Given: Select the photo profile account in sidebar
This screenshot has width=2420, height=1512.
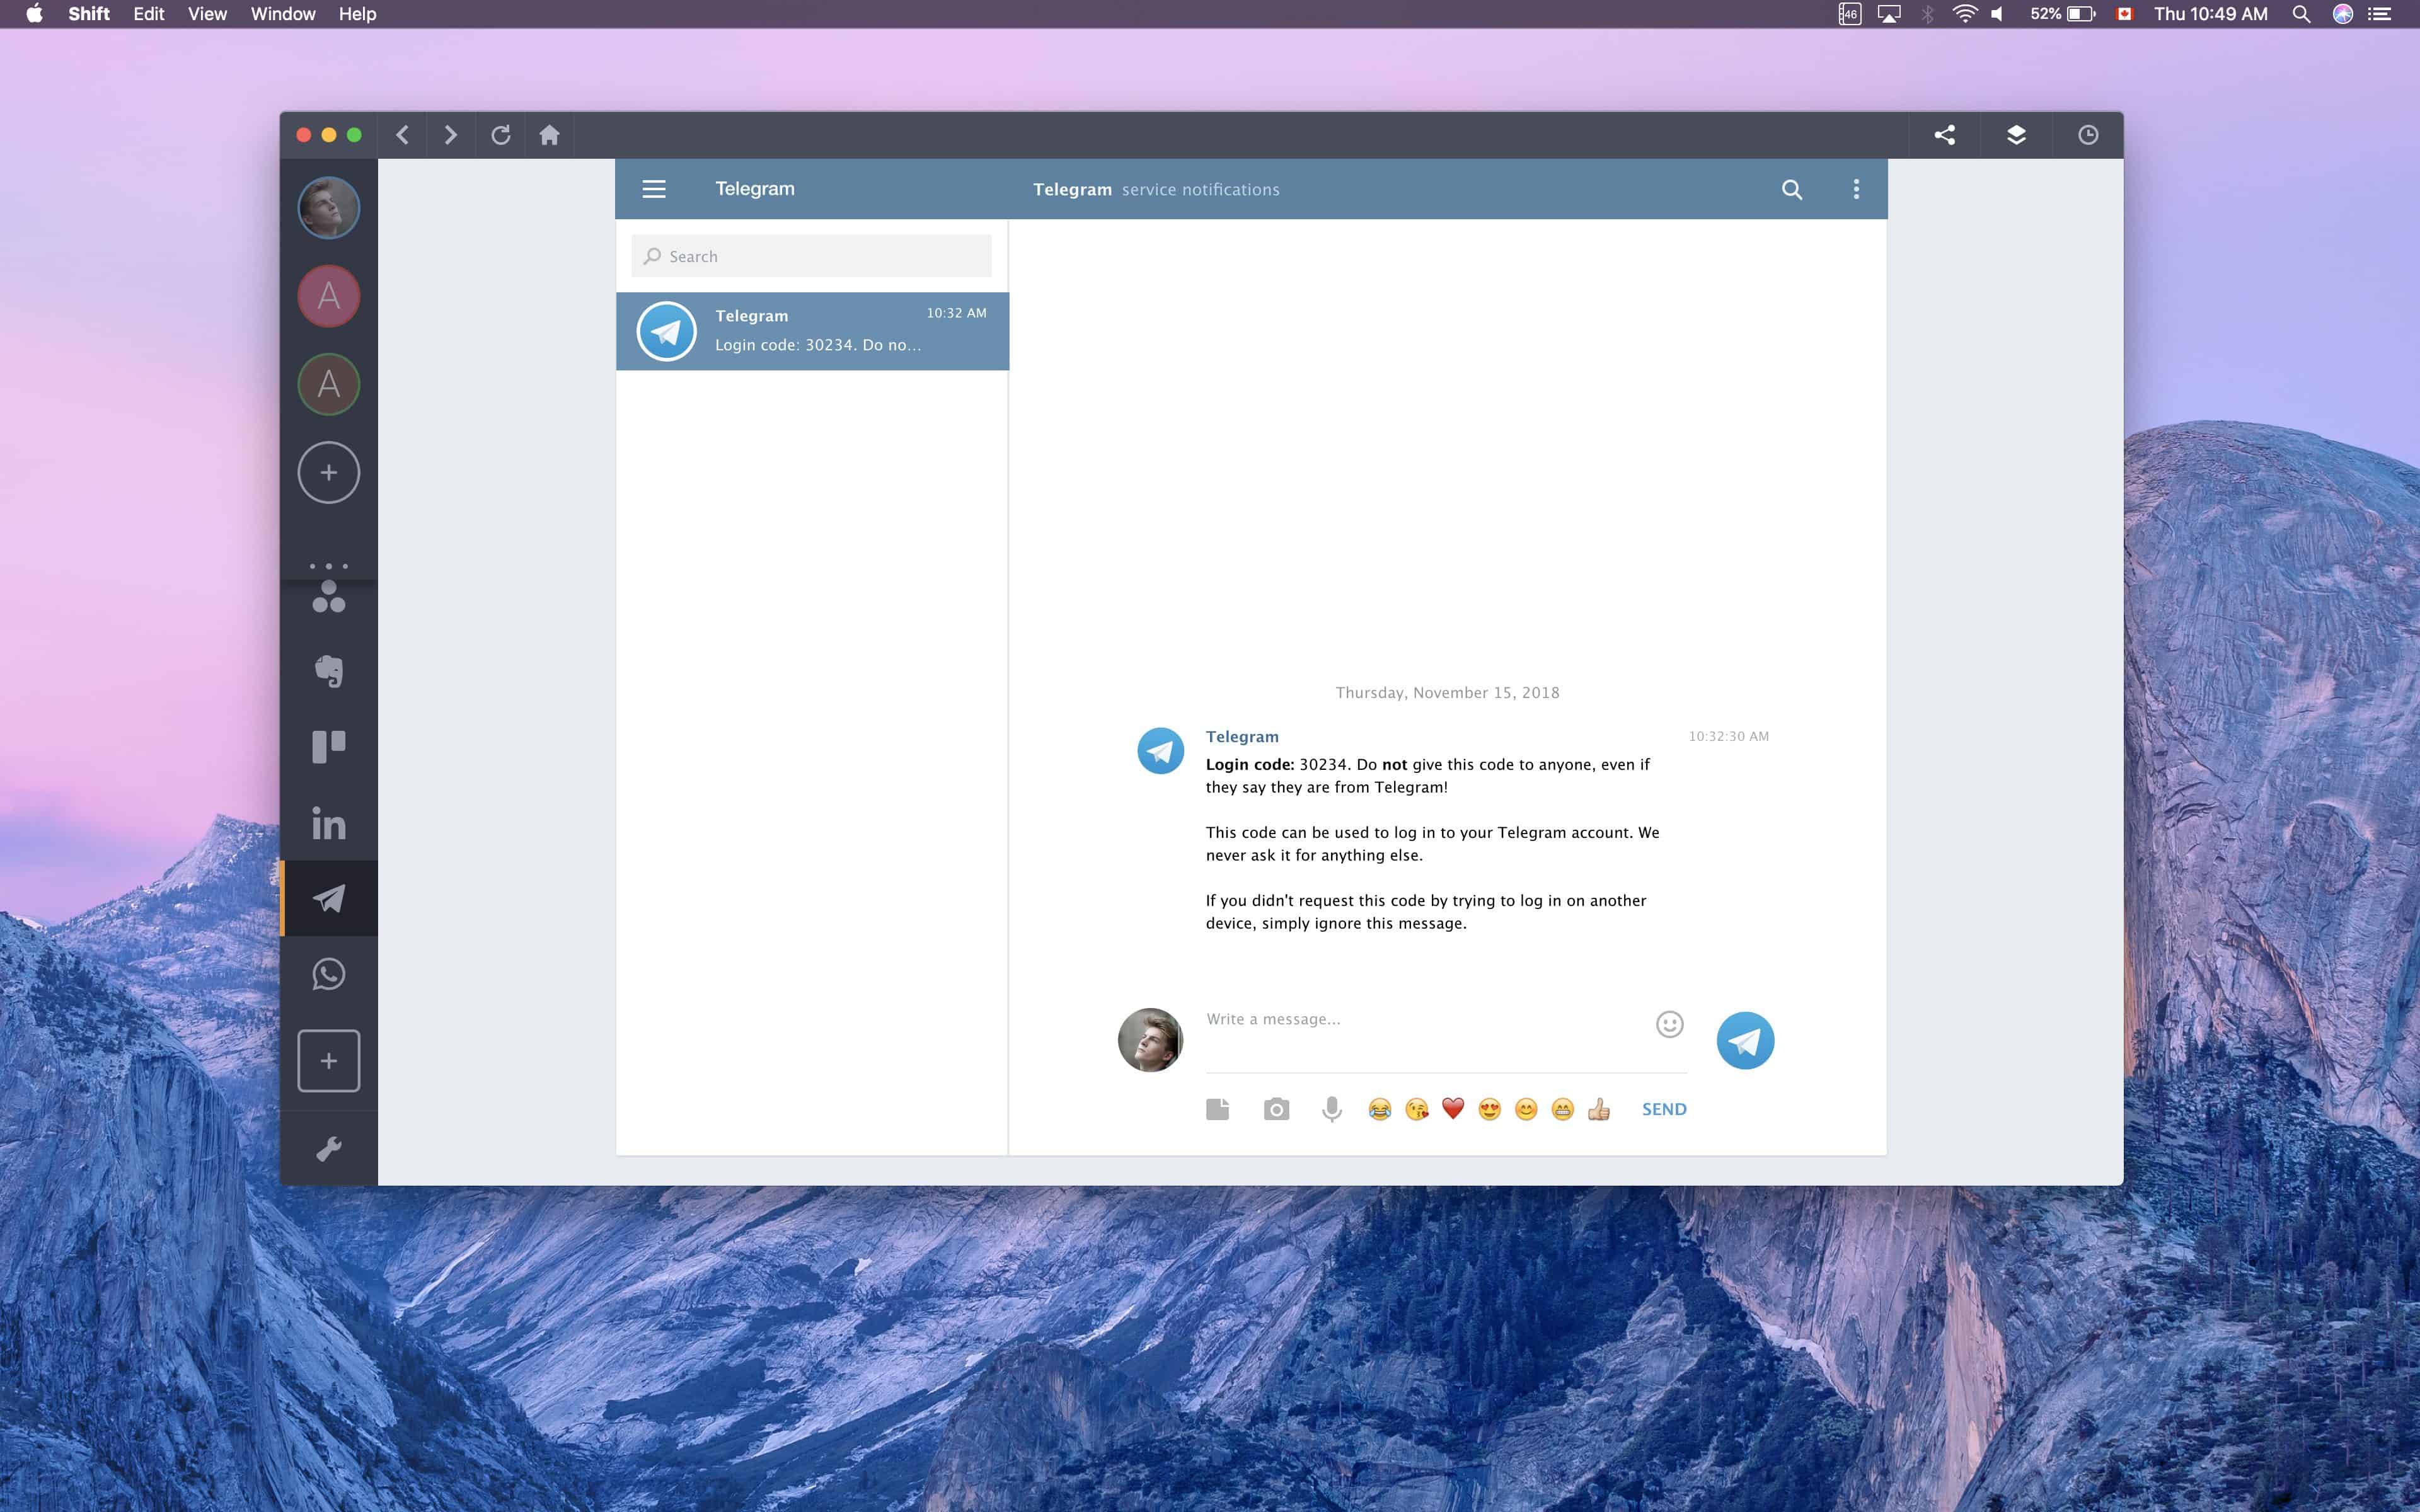Looking at the screenshot, I should [x=329, y=208].
